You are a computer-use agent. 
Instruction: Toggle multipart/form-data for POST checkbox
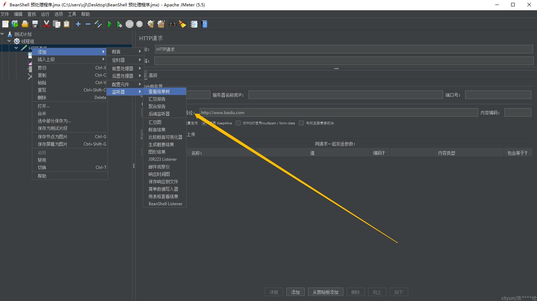pyautogui.click(x=238, y=123)
